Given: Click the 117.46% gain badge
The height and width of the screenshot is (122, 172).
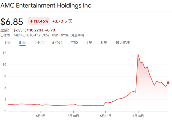Looking at the screenshot, I should [x=39, y=21].
